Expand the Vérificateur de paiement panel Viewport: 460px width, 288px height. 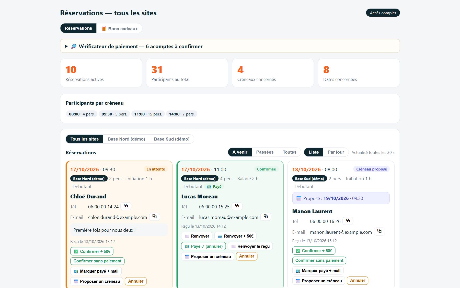coord(230,46)
